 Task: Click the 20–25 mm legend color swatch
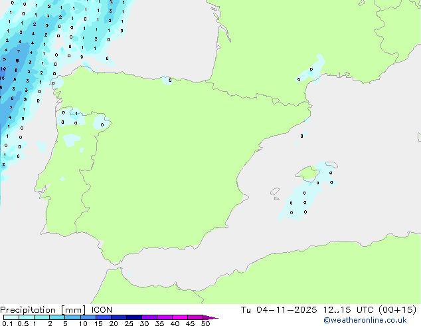pos(119,317)
